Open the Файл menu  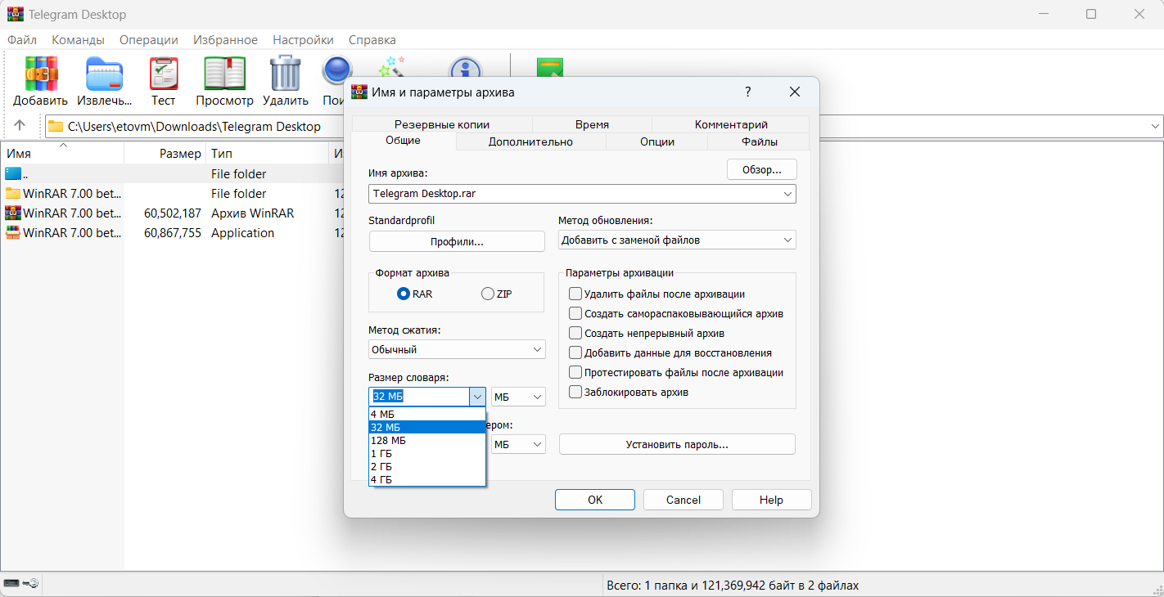click(21, 39)
